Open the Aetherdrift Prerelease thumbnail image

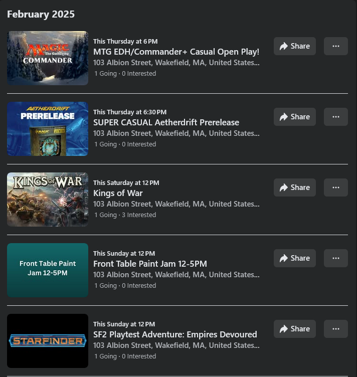click(48, 129)
